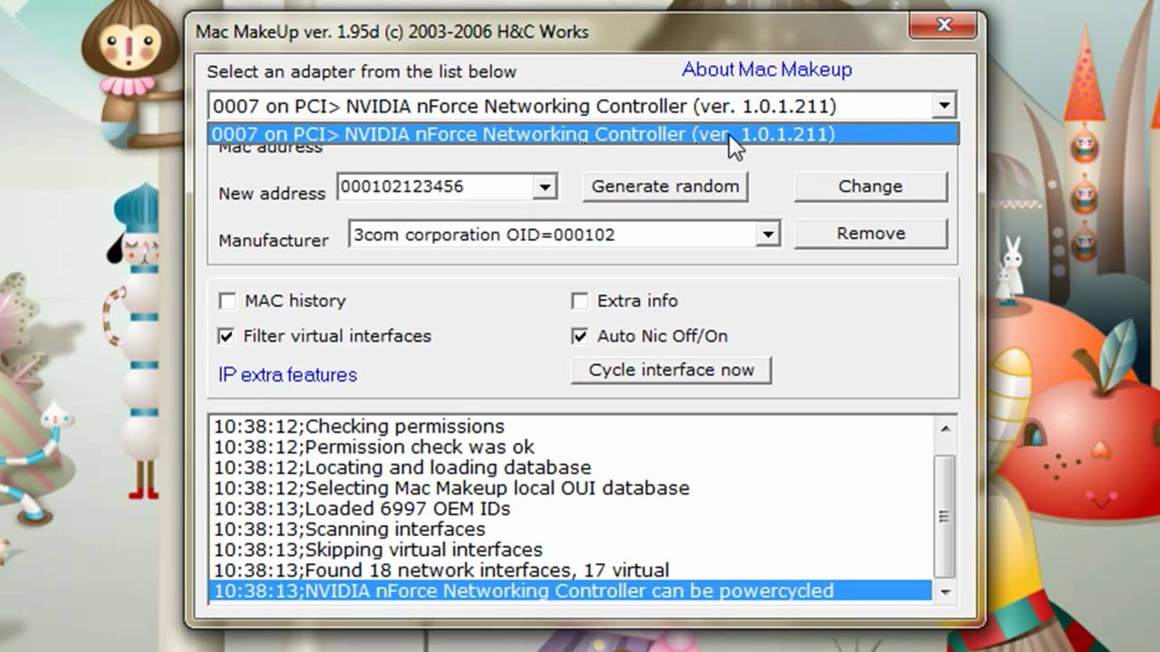Open the IP extra features link
1160x652 pixels.
[x=287, y=375]
